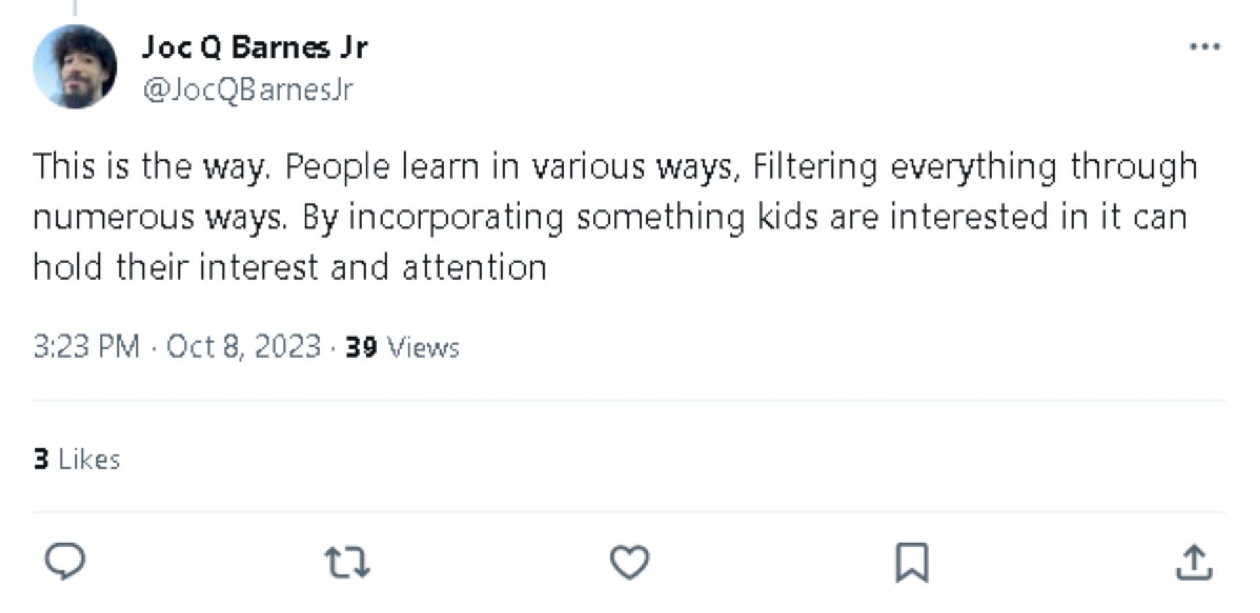Click the bold number 3 before Likes

click(x=41, y=459)
